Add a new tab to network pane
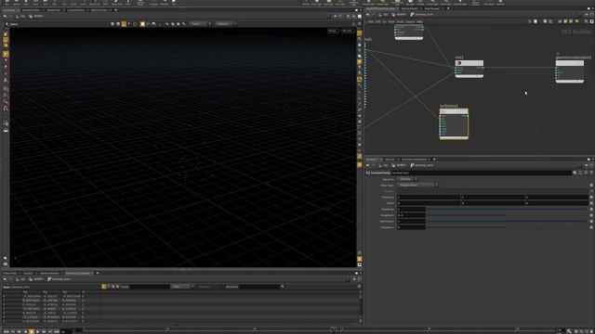This screenshot has width=595, height=334. pyautogui.click(x=448, y=8)
